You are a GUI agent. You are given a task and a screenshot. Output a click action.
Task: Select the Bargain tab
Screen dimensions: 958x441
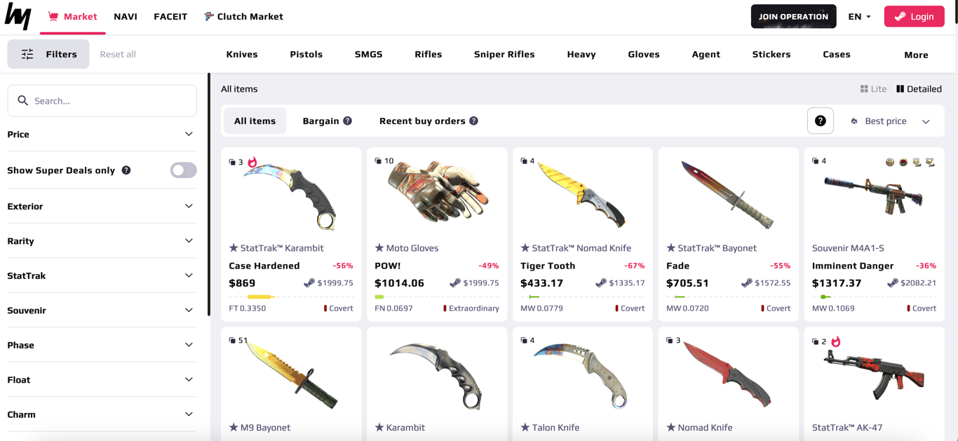point(321,121)
